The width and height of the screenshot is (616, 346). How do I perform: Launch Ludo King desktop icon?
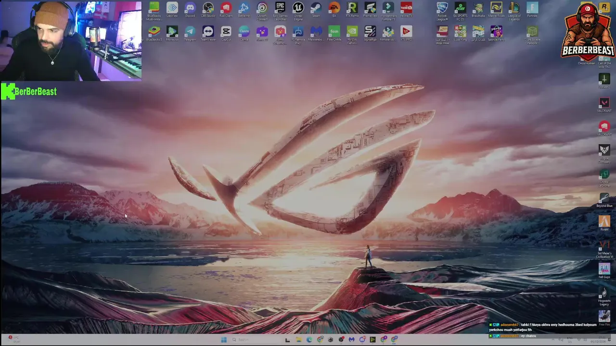pyautogui.click(x=460, y=34)
